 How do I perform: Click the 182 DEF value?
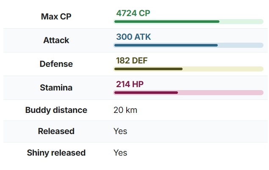pyautogui.click(x=132, y=60)
